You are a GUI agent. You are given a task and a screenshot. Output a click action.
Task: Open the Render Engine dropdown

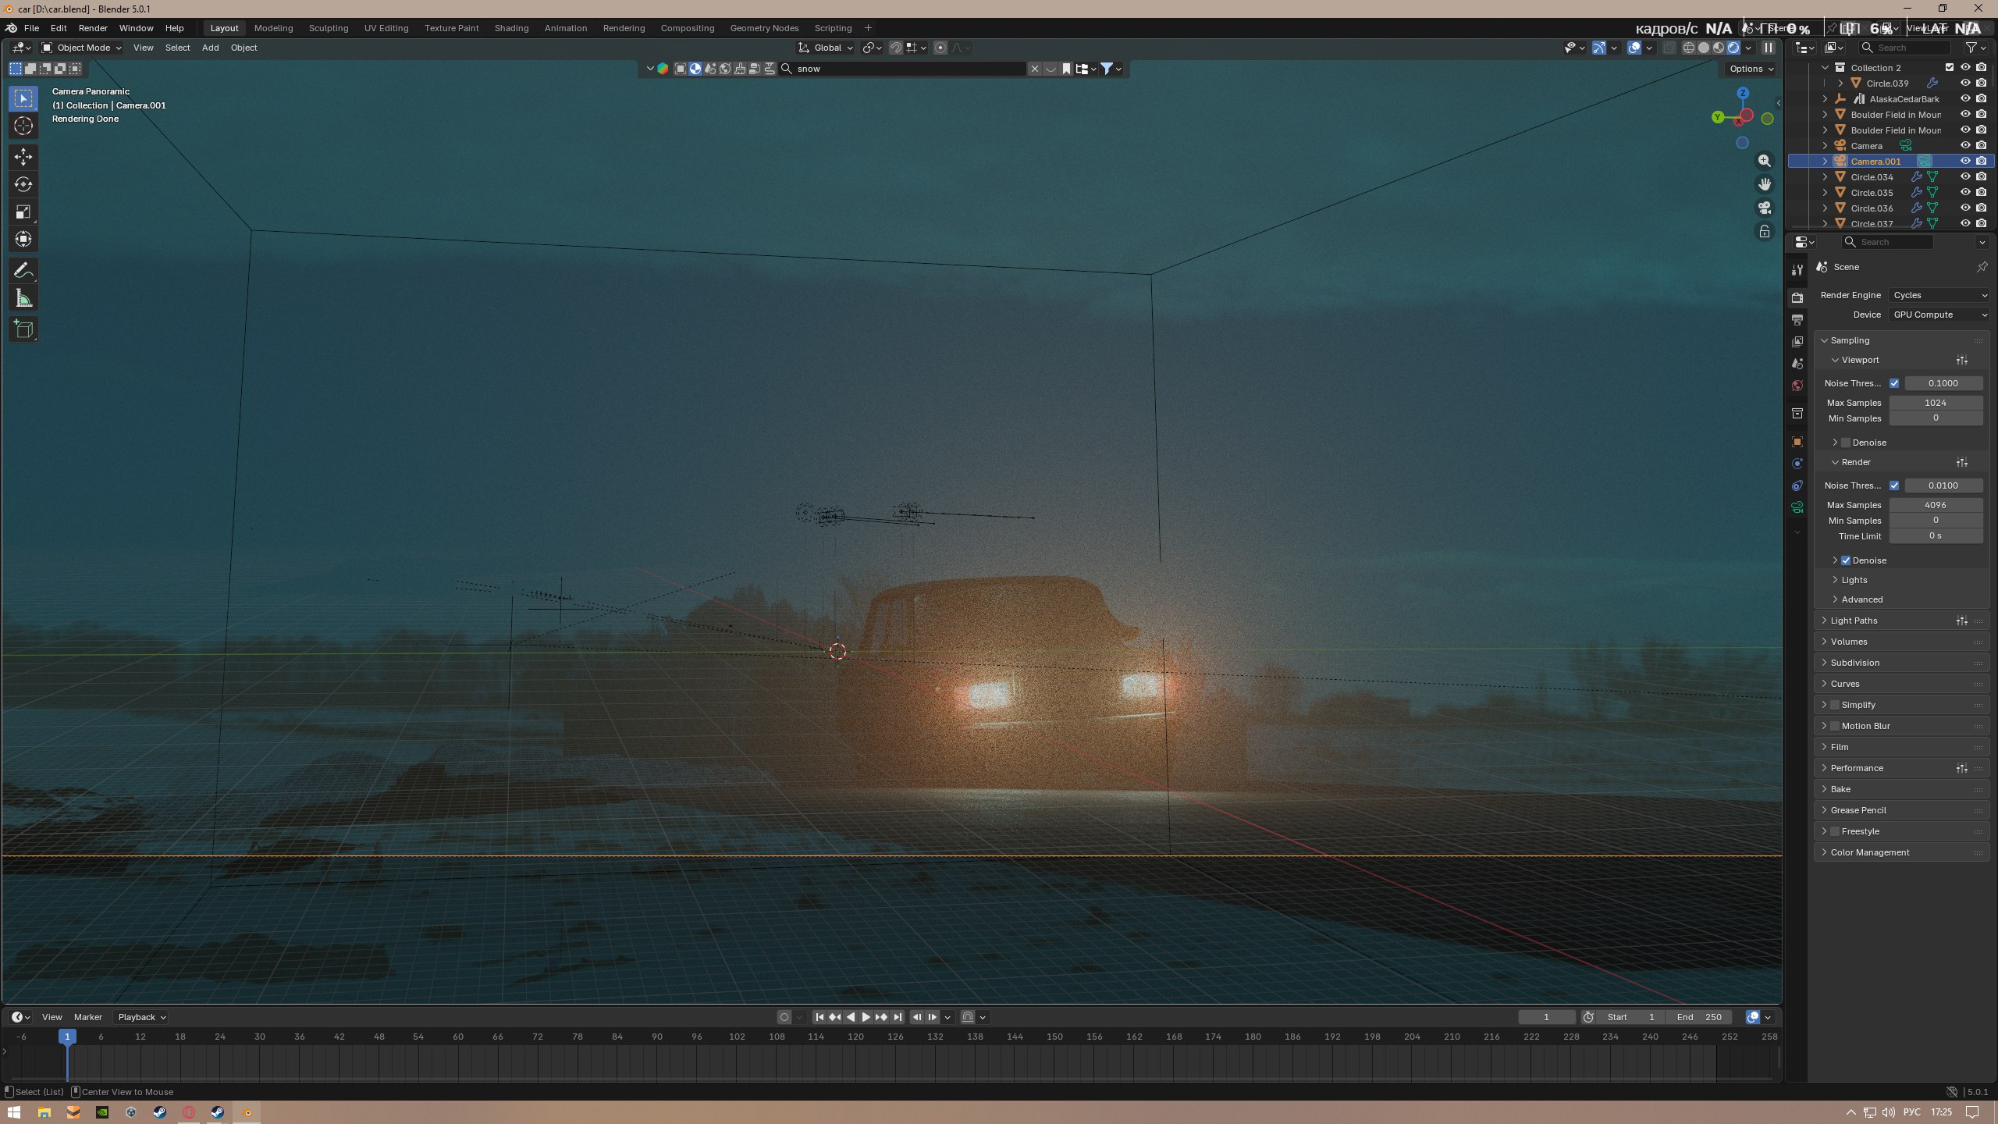(1939, 295)
